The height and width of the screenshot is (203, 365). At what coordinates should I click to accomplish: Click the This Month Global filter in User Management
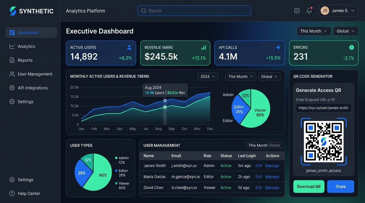(x=264, y=145)
